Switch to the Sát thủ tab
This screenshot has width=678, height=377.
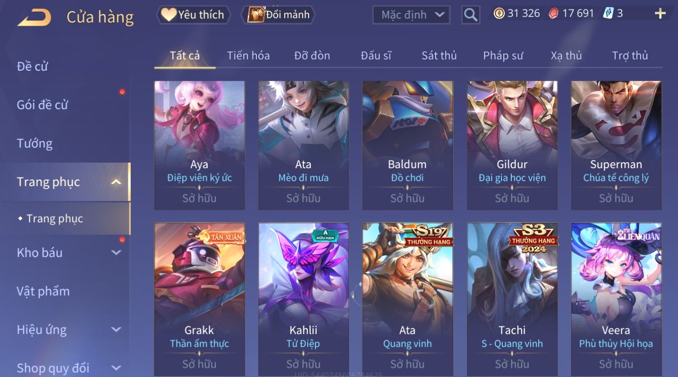point(439,55)
